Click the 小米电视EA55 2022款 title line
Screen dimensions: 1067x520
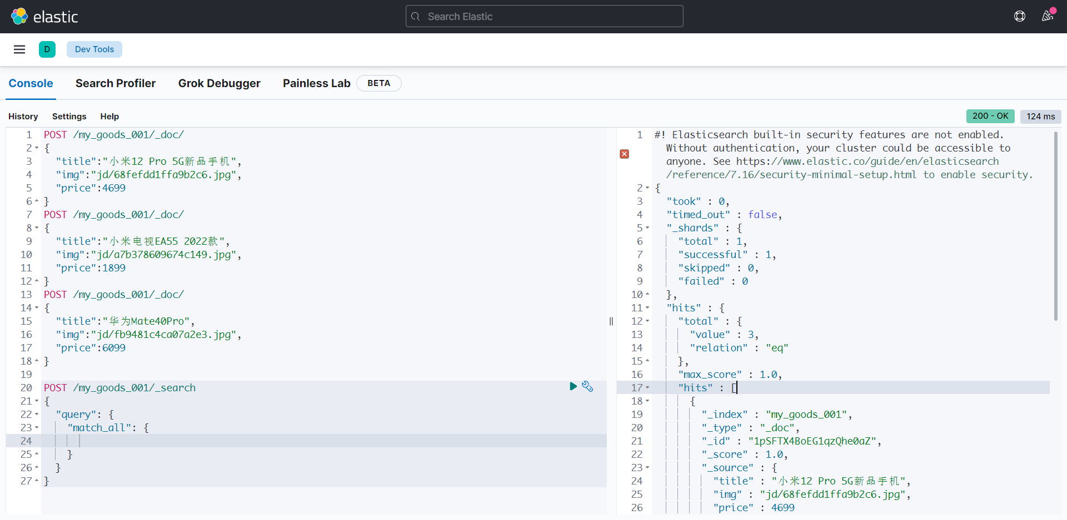point(143,241)
